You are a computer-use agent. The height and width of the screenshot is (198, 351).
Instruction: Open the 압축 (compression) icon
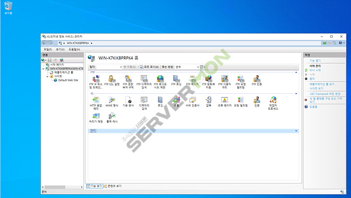point(208,102)
